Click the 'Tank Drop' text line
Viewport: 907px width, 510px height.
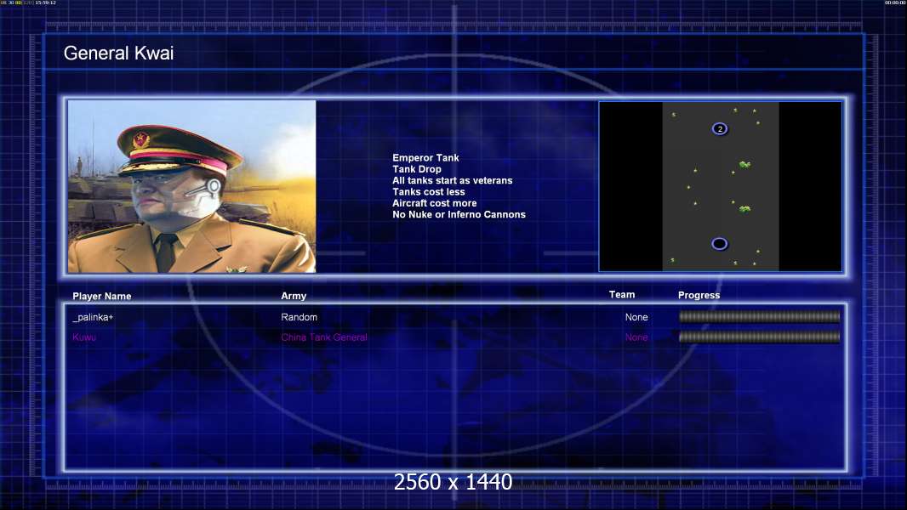pos(416,169)
